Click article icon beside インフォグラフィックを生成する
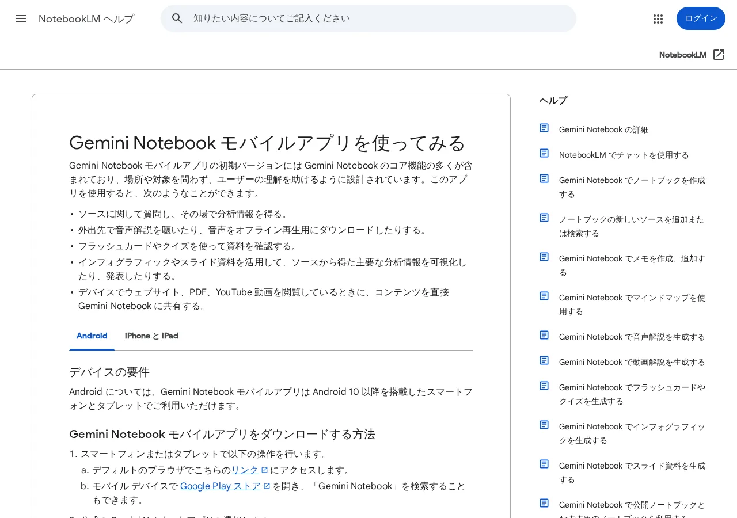737x518 pixels. click(x=544, y=425)
